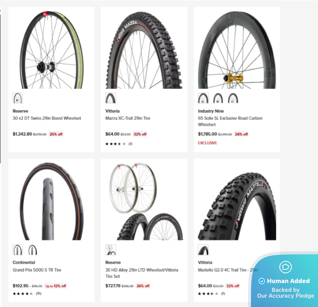This screenshot has height=307, width=318.
Task: Open Grand Prix 5000 S TR Tire link
Action: [37, 270]
